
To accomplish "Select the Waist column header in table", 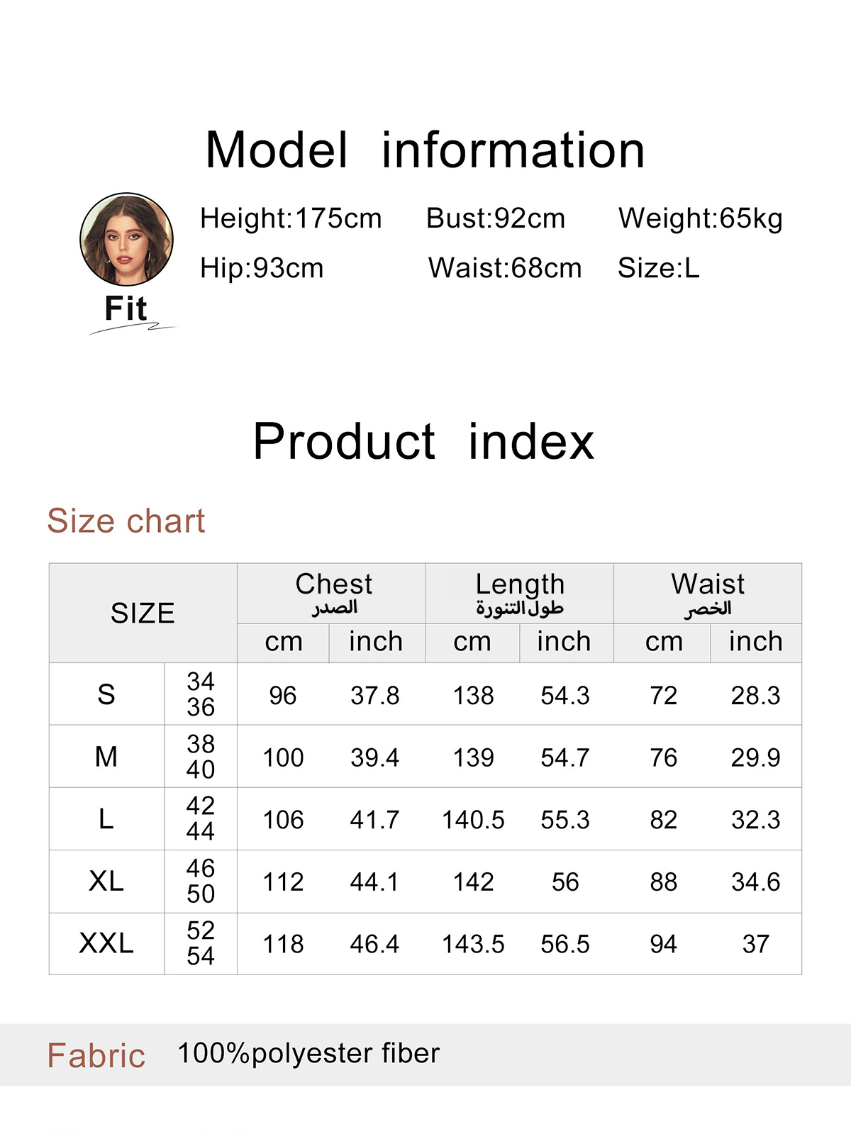I will (708, 594).
